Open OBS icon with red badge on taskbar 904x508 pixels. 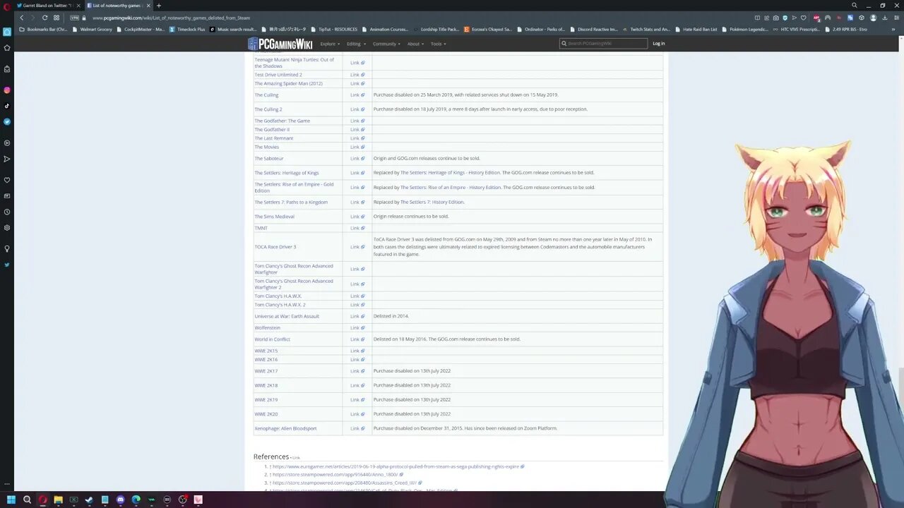tap(183, 500)
